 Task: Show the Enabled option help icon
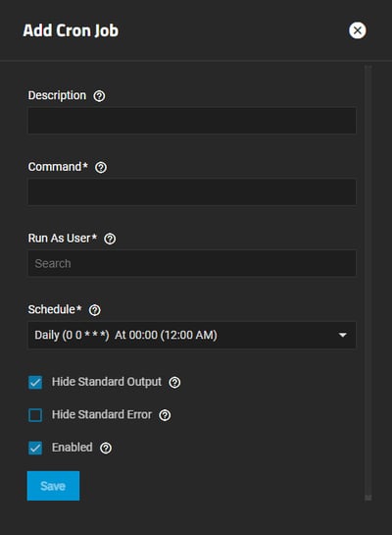pos(106,448)
